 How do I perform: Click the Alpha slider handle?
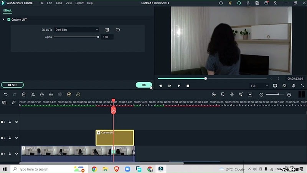(98, 37)
